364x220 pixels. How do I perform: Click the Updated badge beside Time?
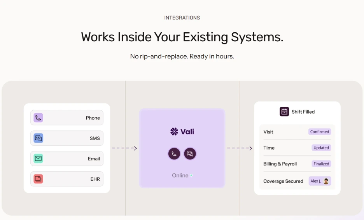[321, 148]
